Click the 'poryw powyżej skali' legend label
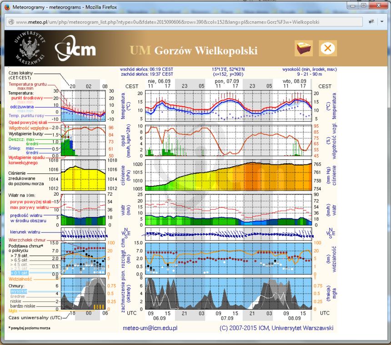391x345 pixels. click(x=30, y=202)
